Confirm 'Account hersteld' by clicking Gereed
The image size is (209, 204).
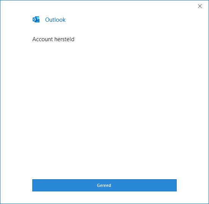pos(104,185)
